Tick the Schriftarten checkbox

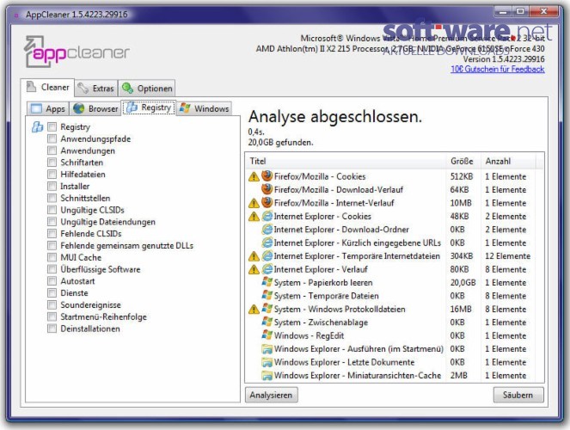(52, 163)
